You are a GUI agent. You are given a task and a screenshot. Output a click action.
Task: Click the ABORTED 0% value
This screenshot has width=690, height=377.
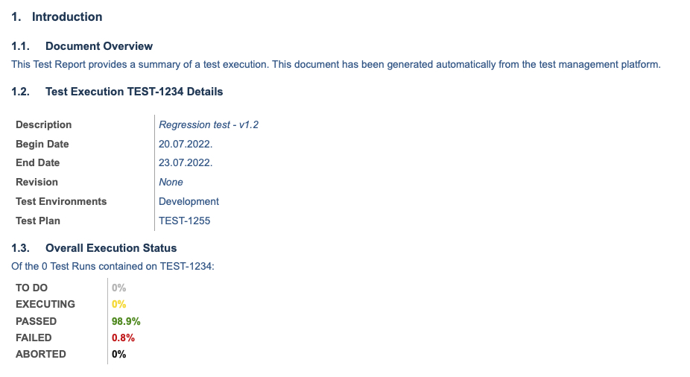tap(118, 355)
